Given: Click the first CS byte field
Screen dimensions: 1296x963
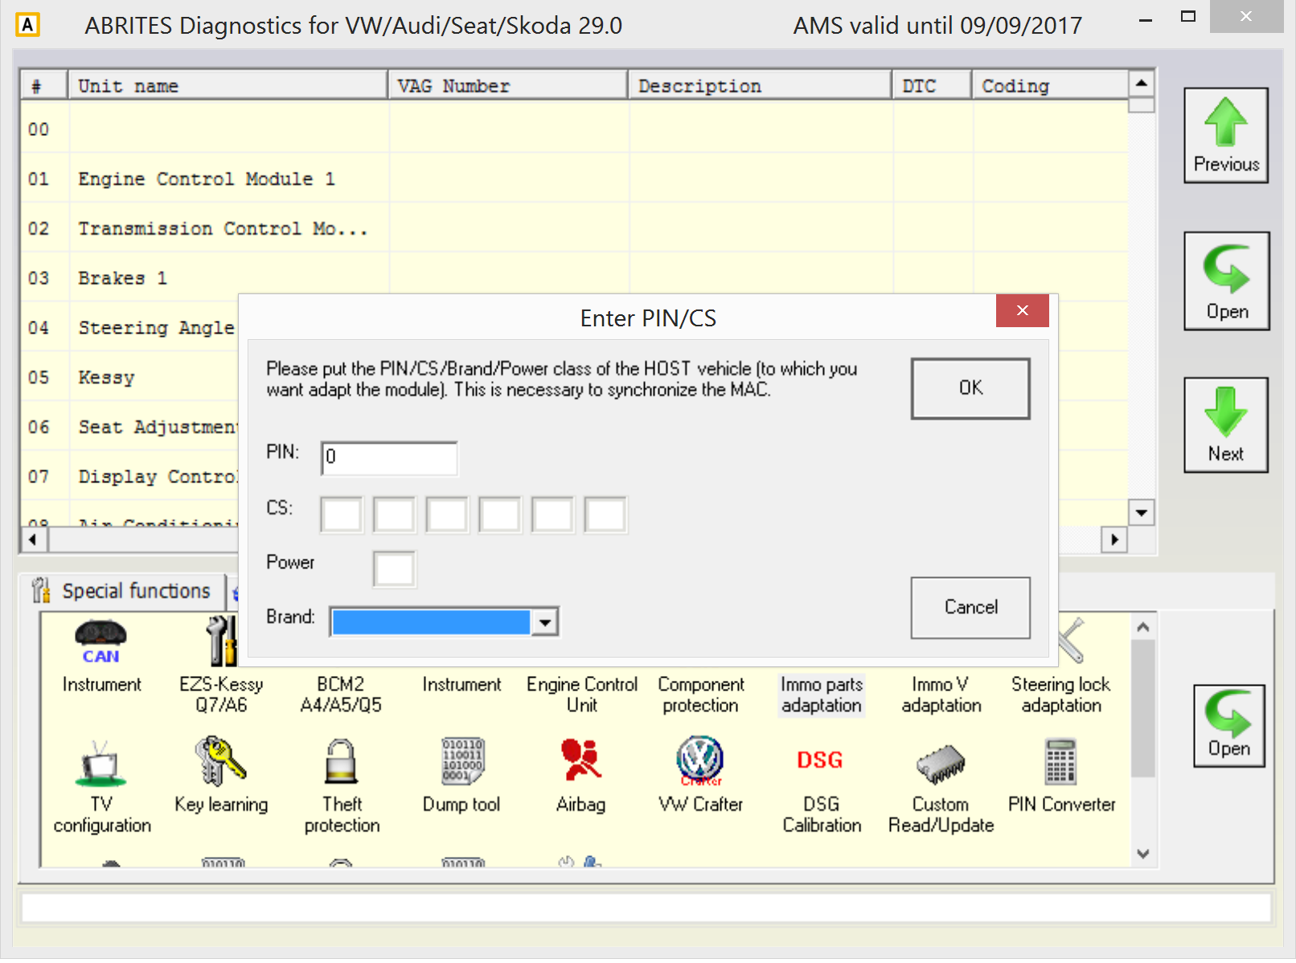Looking at the screenshot, I should tap(342, 514).
